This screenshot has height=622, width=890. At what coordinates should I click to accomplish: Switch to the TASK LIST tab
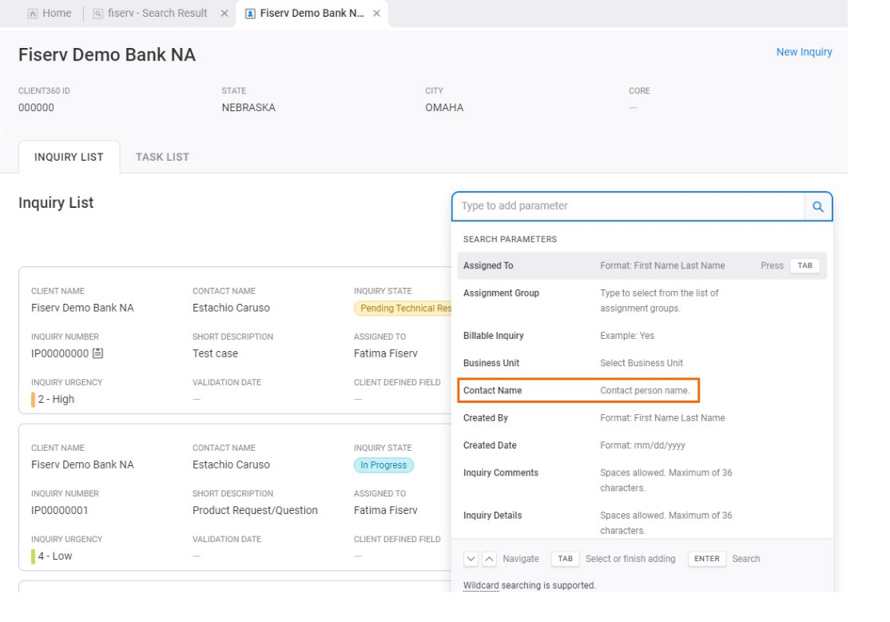point(162,157)
